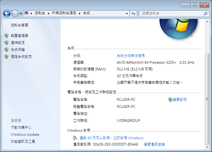This screenshot has height=152, width=212.
Task: Activate Windows now via the 30-day link
Action: [111, 138]
